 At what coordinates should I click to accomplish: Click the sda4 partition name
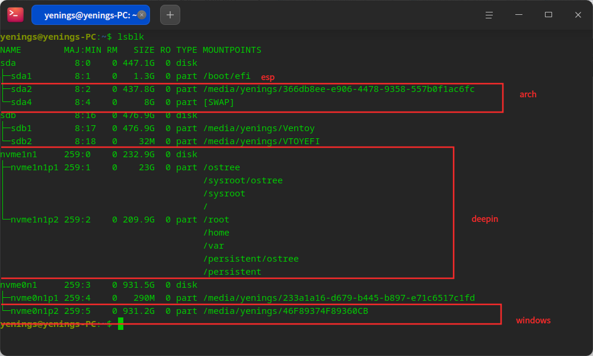[x=21, y=102]
